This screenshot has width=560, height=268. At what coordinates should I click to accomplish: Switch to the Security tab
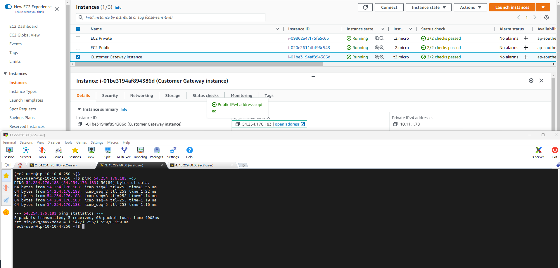click(x=110, y=95)
